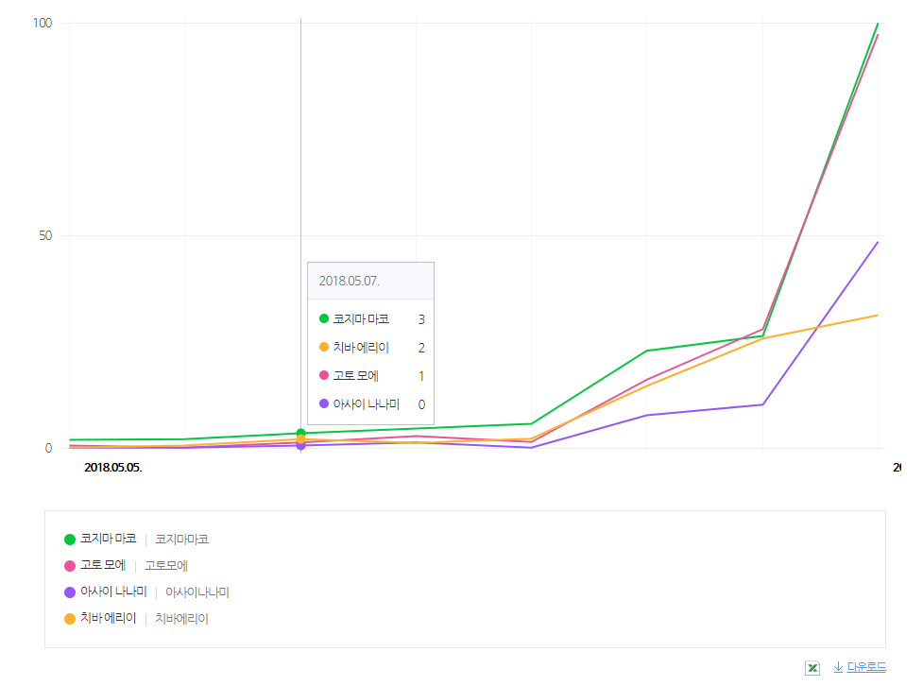Toggle the 코지마 마코 series legend label
This screenshot has height=686, width=923.
[109, 540]
